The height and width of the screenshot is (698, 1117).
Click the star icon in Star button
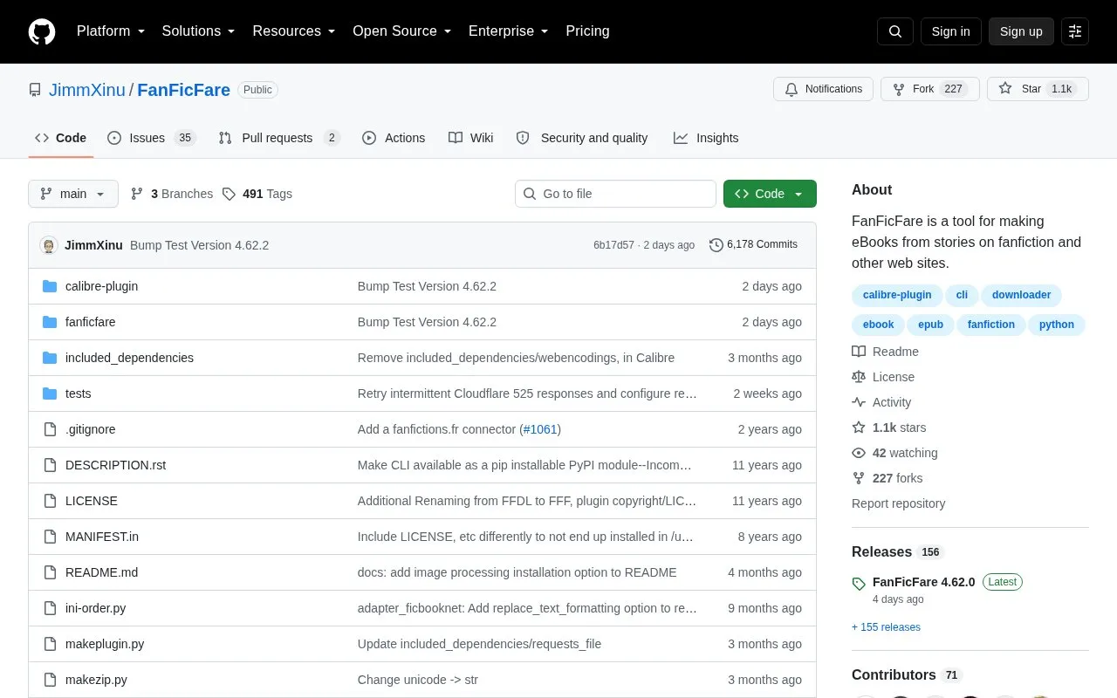click(x=1005, y=89)
